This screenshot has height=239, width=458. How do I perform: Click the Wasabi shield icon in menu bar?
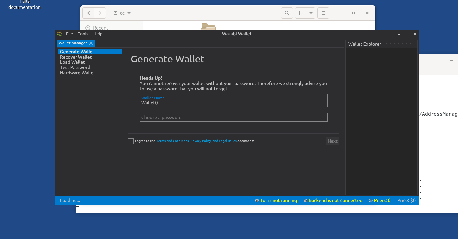60,34
